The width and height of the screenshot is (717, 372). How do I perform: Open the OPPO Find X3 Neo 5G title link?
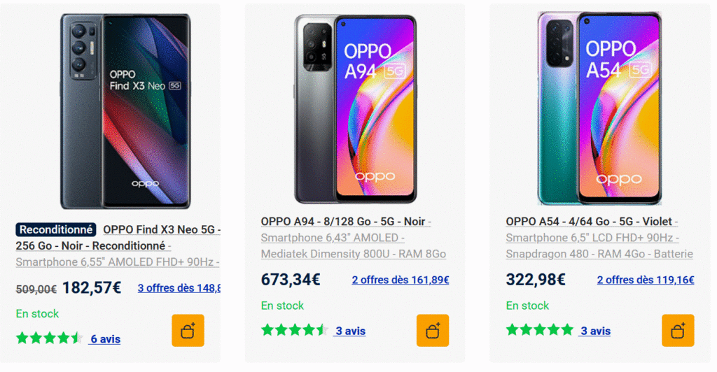click(x=161, y=229)
